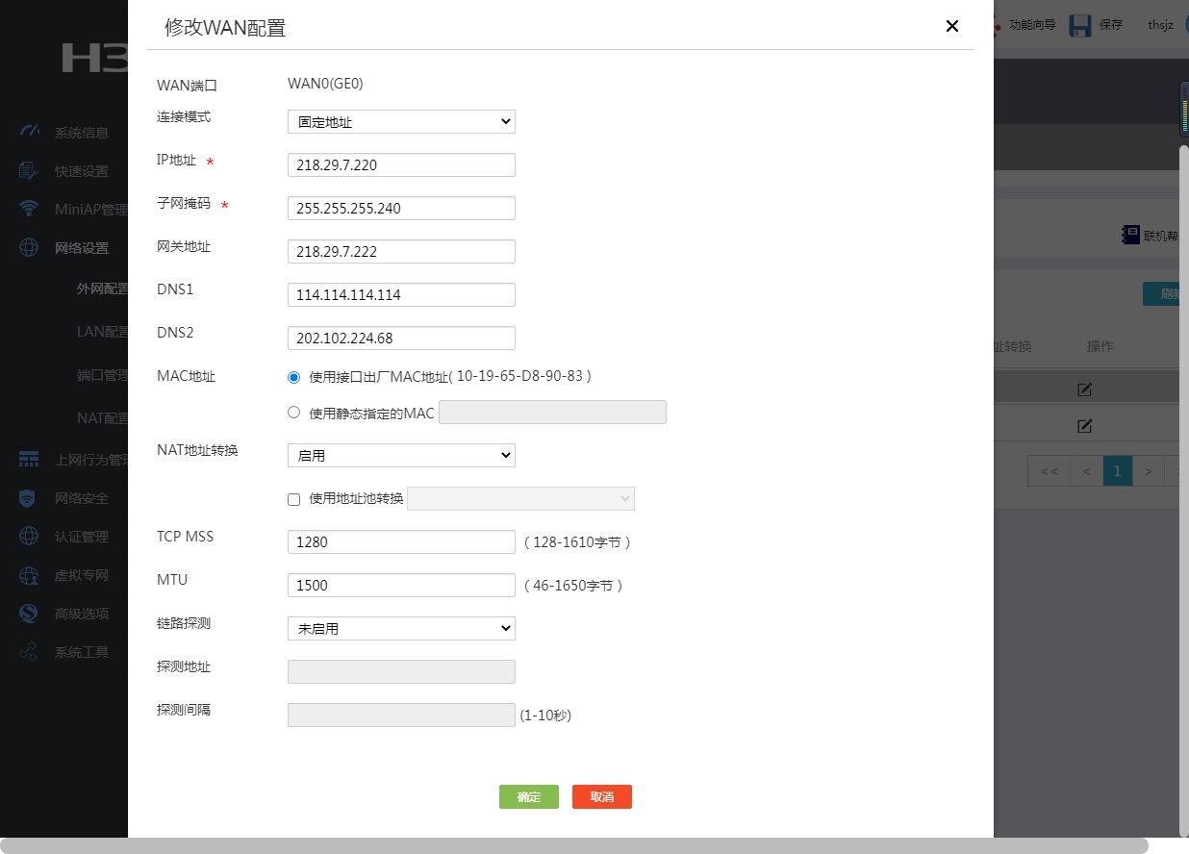Click the 网络安全 shield icon

pos(29,497)
